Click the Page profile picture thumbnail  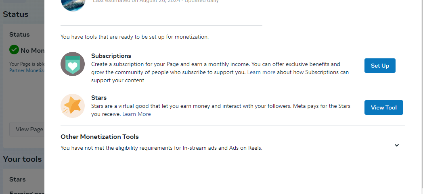pos(73,4)
